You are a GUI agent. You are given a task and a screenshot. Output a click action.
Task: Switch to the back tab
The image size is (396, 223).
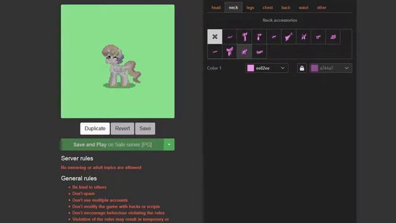286,7
